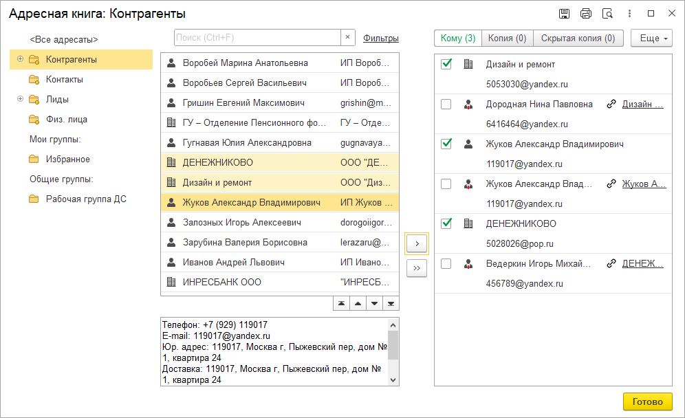
Task: Switch to Скрытая копия (0) tab
Action: (578, 38)
